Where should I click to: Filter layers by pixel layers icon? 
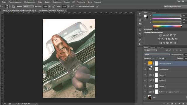167,50
